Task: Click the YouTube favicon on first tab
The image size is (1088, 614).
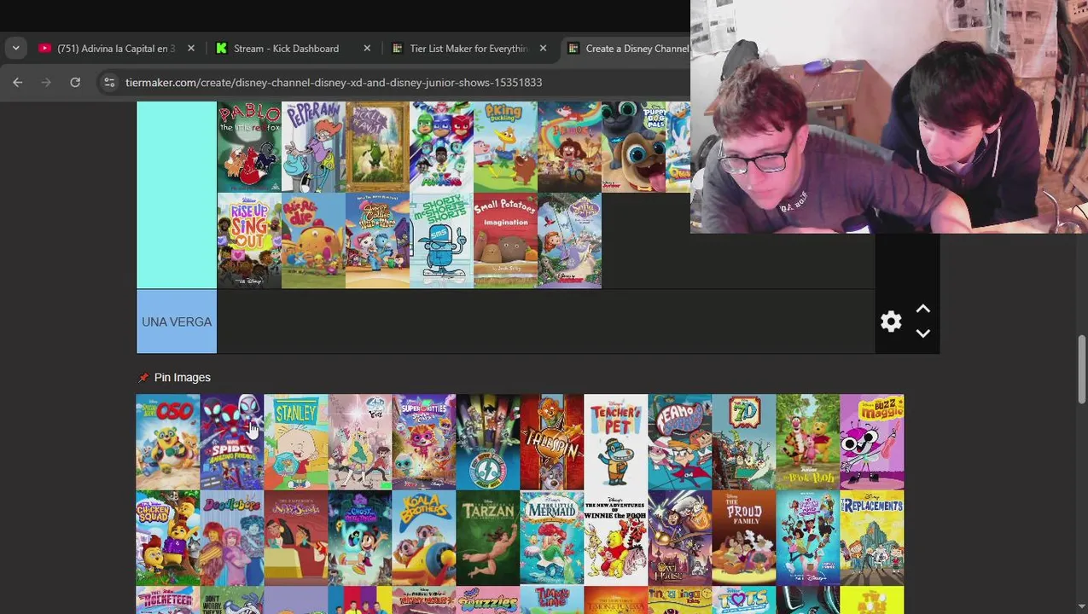Action: [x=44, y=49]
